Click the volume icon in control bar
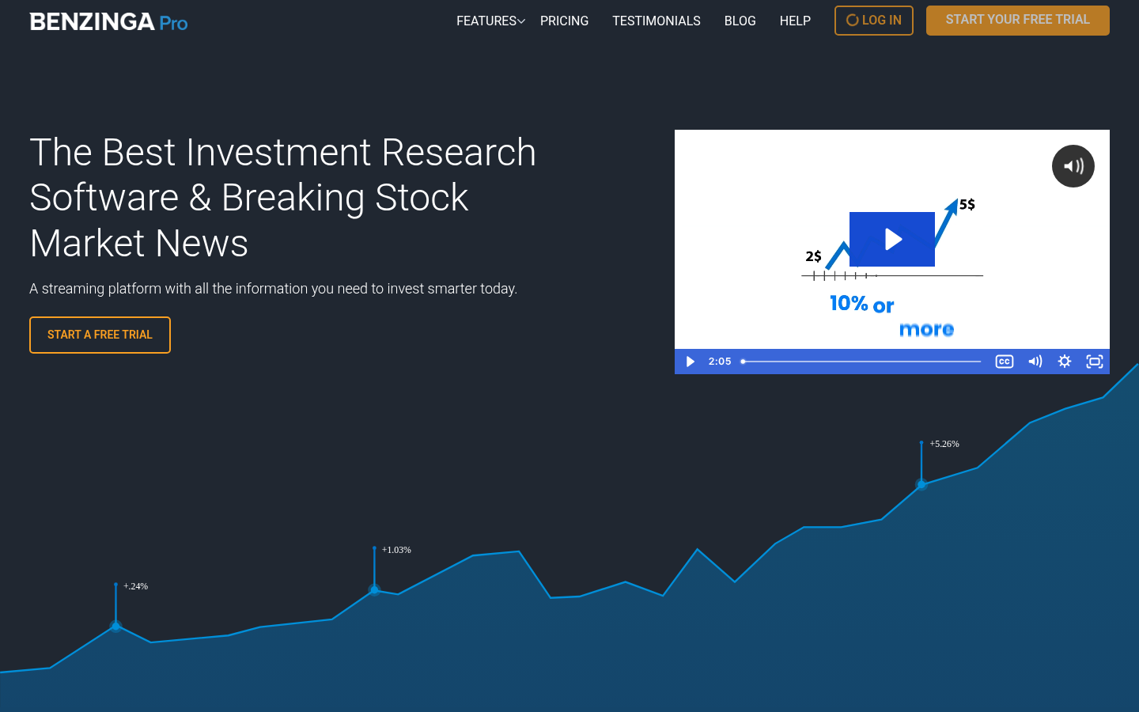This screenshot has height=712, width=1139. pos(1035,362)
